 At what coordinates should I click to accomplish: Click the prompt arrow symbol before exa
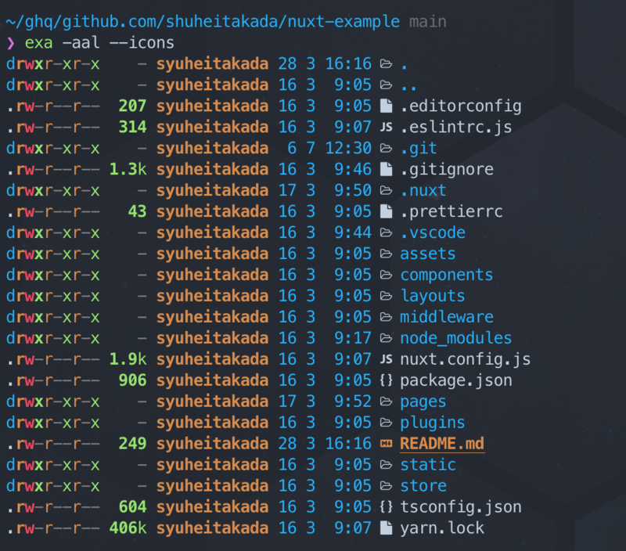[x=11, y=43]
